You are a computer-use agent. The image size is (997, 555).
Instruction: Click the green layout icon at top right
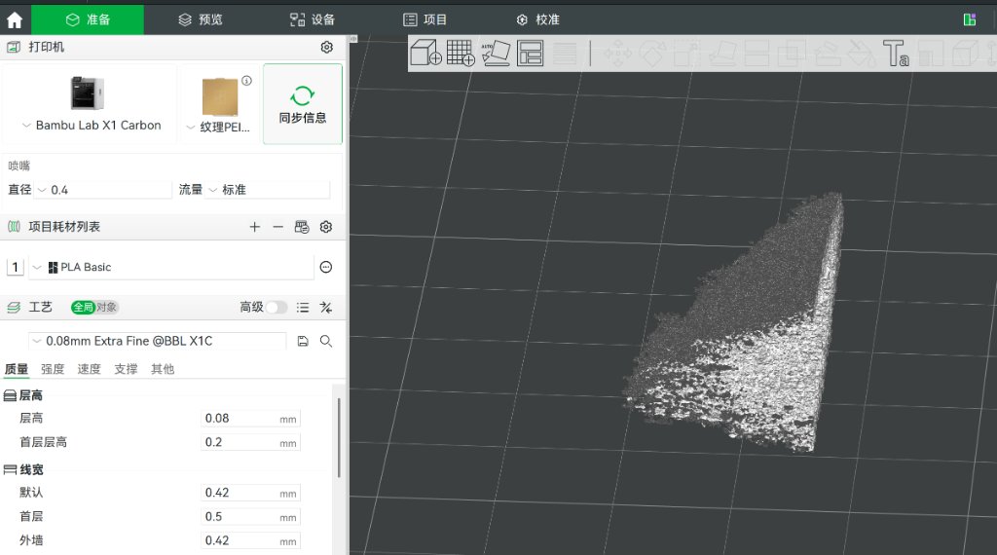(x=970, y=19)
